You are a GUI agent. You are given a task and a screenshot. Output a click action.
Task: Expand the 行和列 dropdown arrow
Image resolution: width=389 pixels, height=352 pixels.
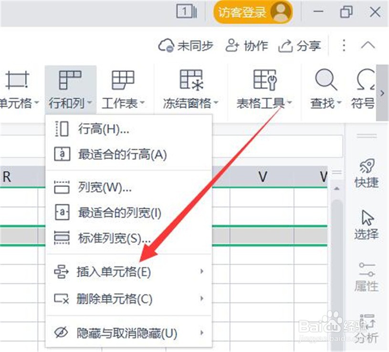90,103
